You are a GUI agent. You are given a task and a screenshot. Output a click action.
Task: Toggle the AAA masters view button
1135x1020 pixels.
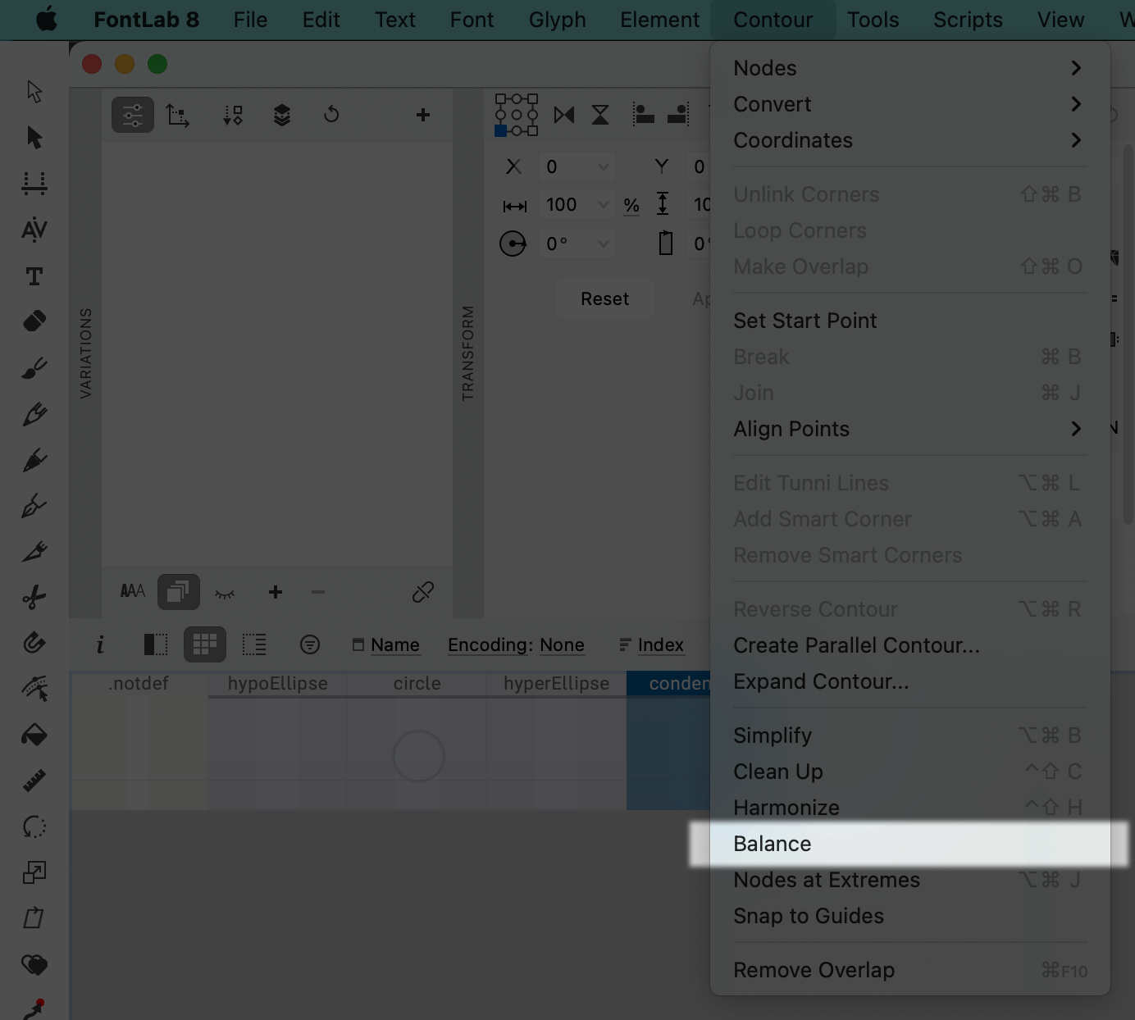[133, 591]
